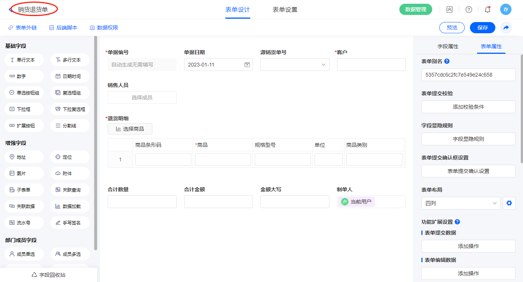Add the 复选框组 field
This screenshot has width=523, height=282.
70,93
